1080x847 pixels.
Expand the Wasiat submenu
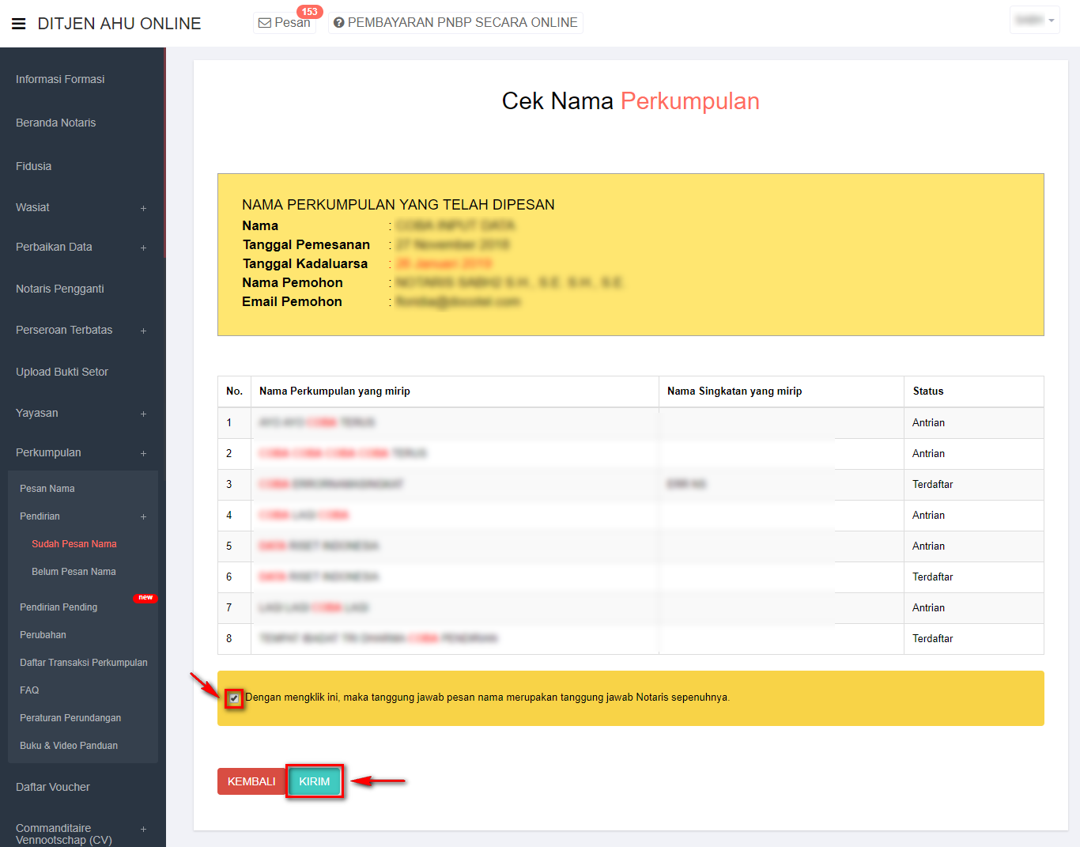[143, 208]
